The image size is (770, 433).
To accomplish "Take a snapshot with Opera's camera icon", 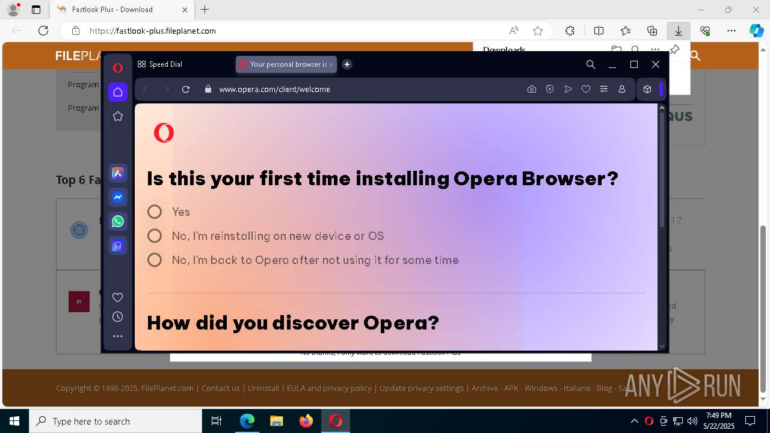I will pyautogui.click(x=532, y=89).
